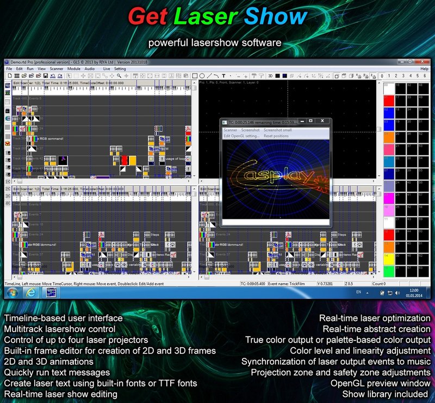Click the first open folder toolbar icon
The width and height of the screenshot is (435, 403).
[x=24, y=76]
